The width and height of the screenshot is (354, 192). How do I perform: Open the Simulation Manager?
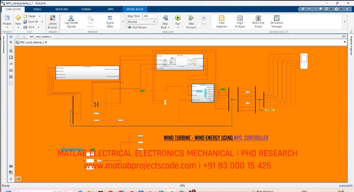pyautogui.click(x=276, y=18)
